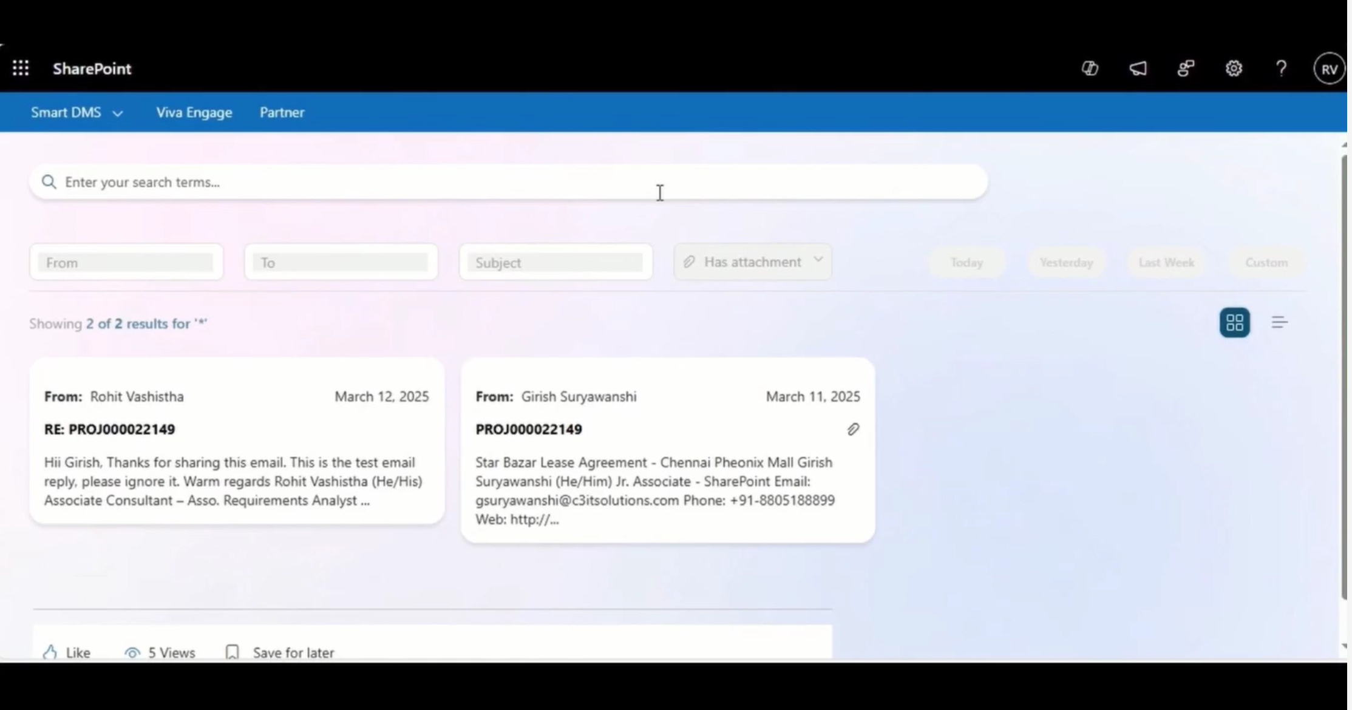
Task: Open the megaphone announcements icon
Action: [x=1138, y=69]
